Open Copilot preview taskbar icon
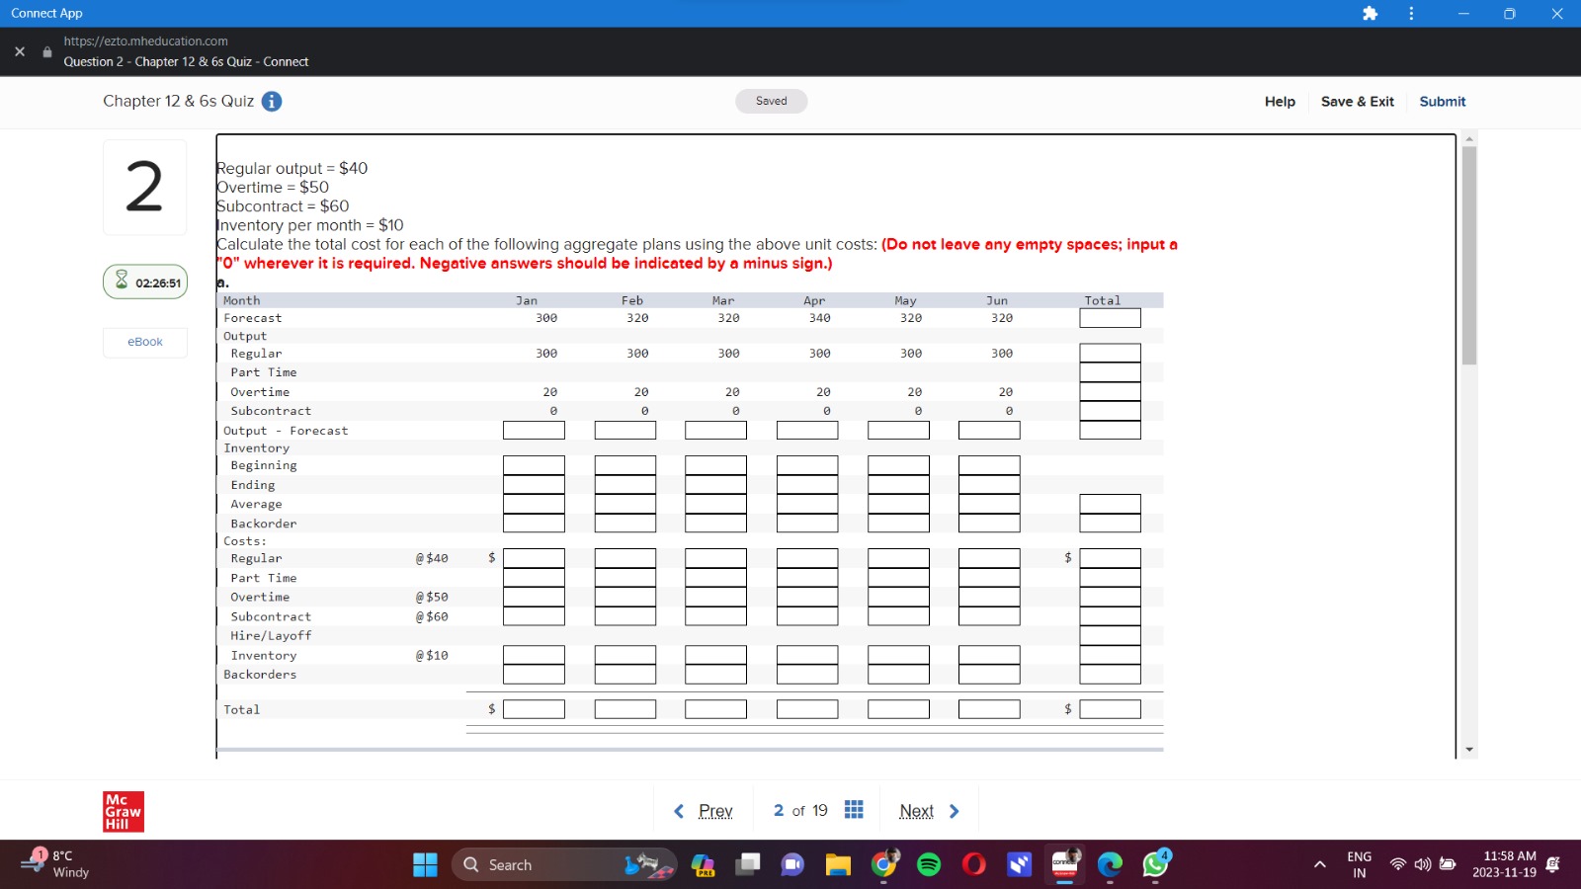Viewport: 1581px width, 889px height. click(x=703, y=865)
